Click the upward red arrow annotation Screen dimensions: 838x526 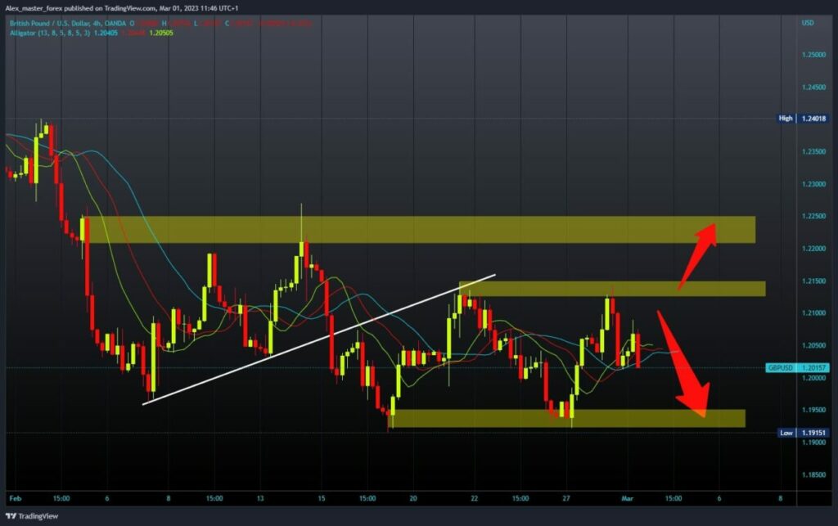[697, 255]
